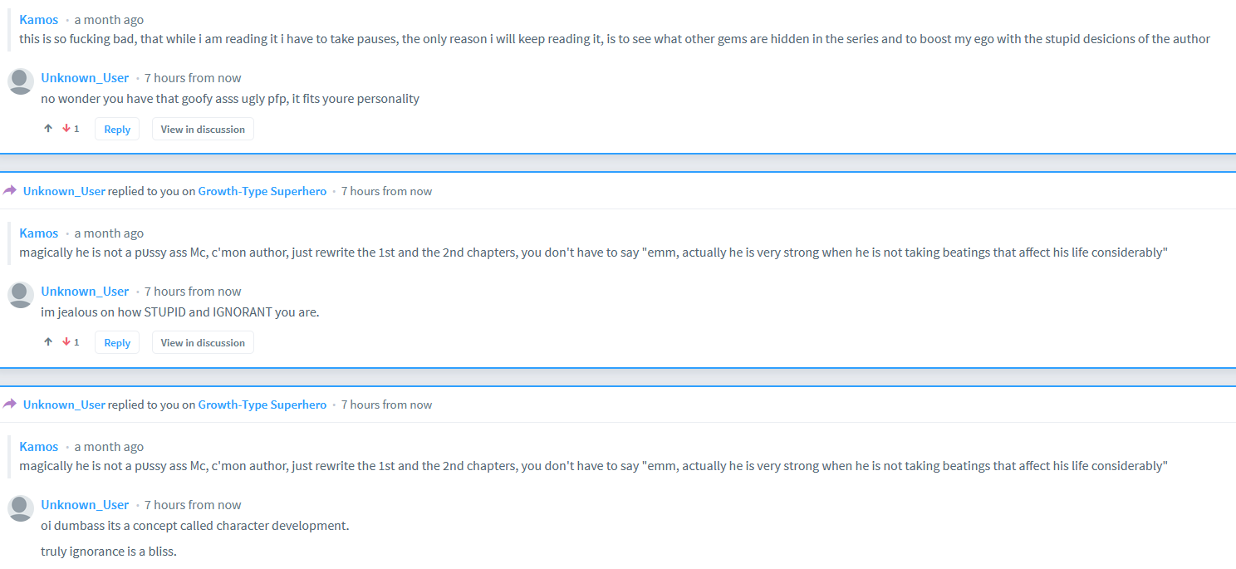View the pfp comment in discussion
The height and width of the screenshot is (569, 1236).
[x=203, y=129]
